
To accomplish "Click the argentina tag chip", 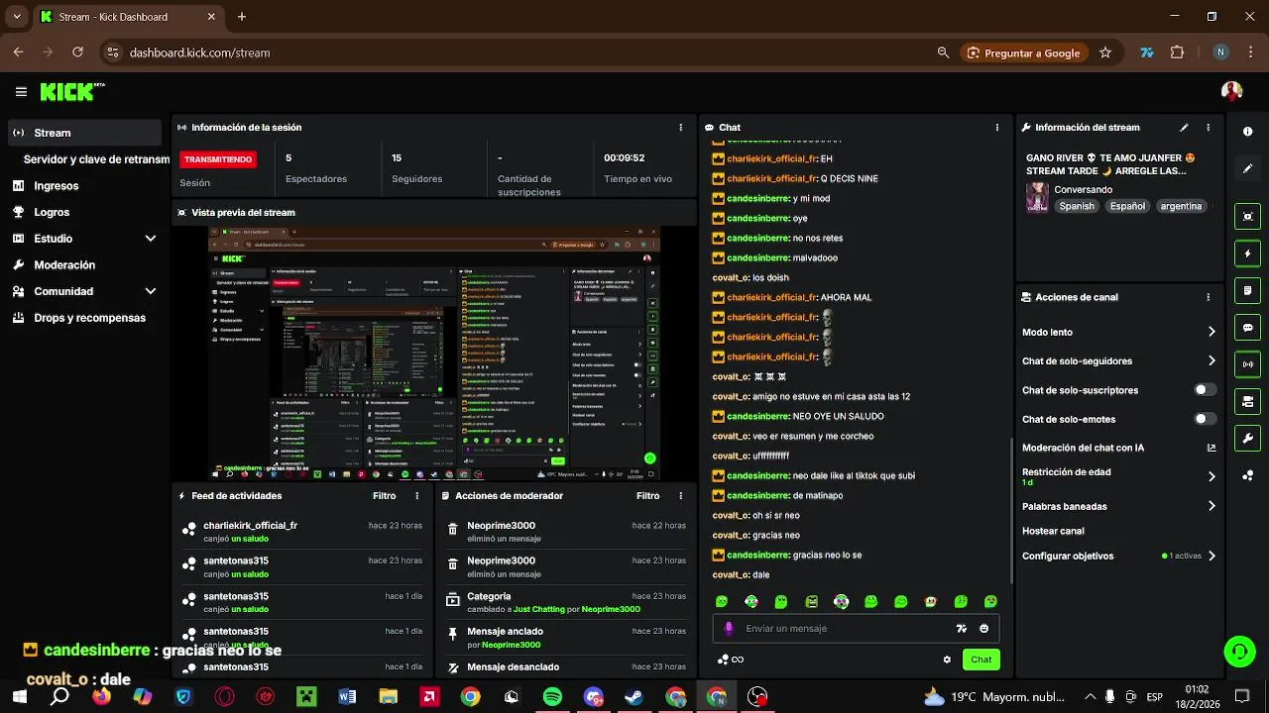I will 1180,206.
